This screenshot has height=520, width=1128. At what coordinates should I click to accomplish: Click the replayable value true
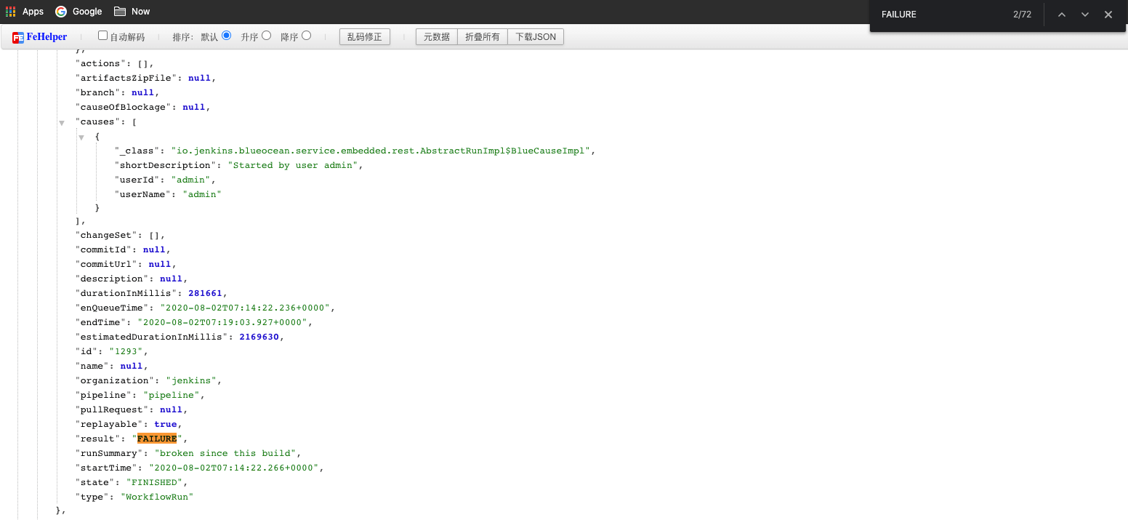pos(166,424)
